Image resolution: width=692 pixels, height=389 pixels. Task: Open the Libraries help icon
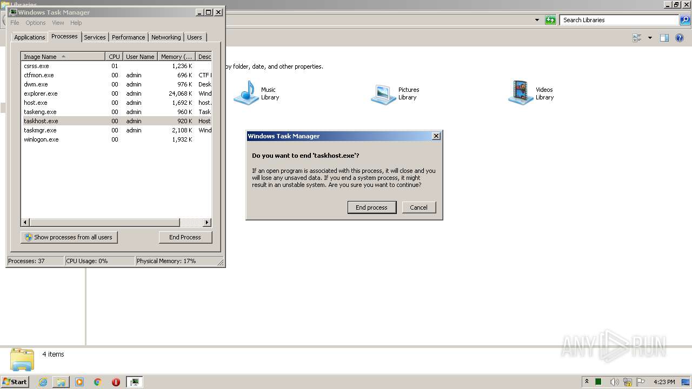coord(680,38)
